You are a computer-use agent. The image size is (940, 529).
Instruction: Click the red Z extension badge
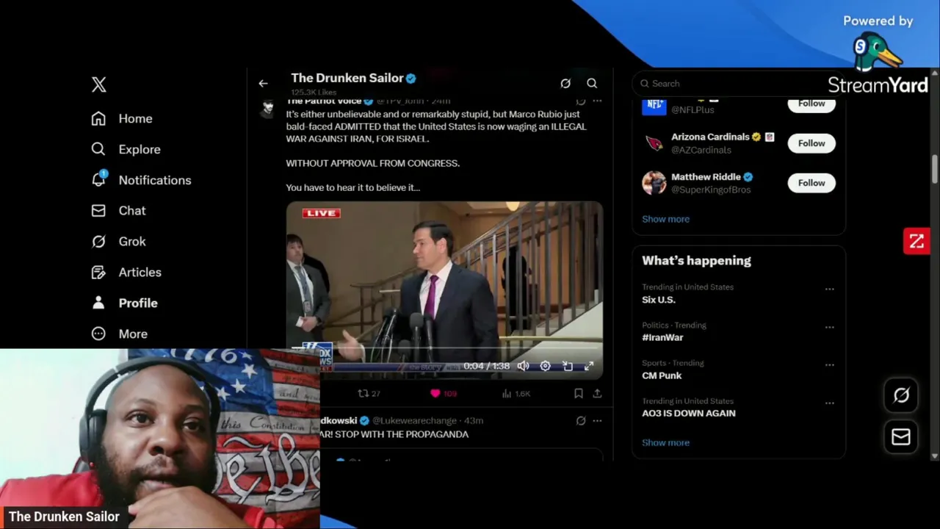coord(916,241)
